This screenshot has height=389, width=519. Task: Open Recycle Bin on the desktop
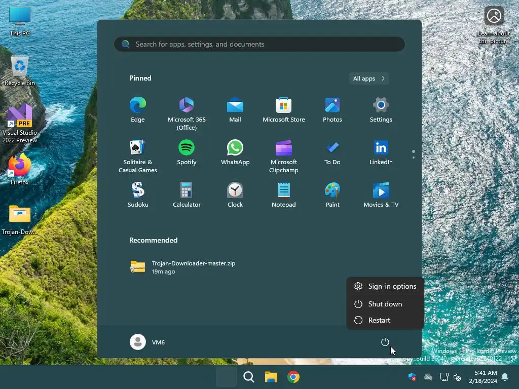[x=20, y=71]
